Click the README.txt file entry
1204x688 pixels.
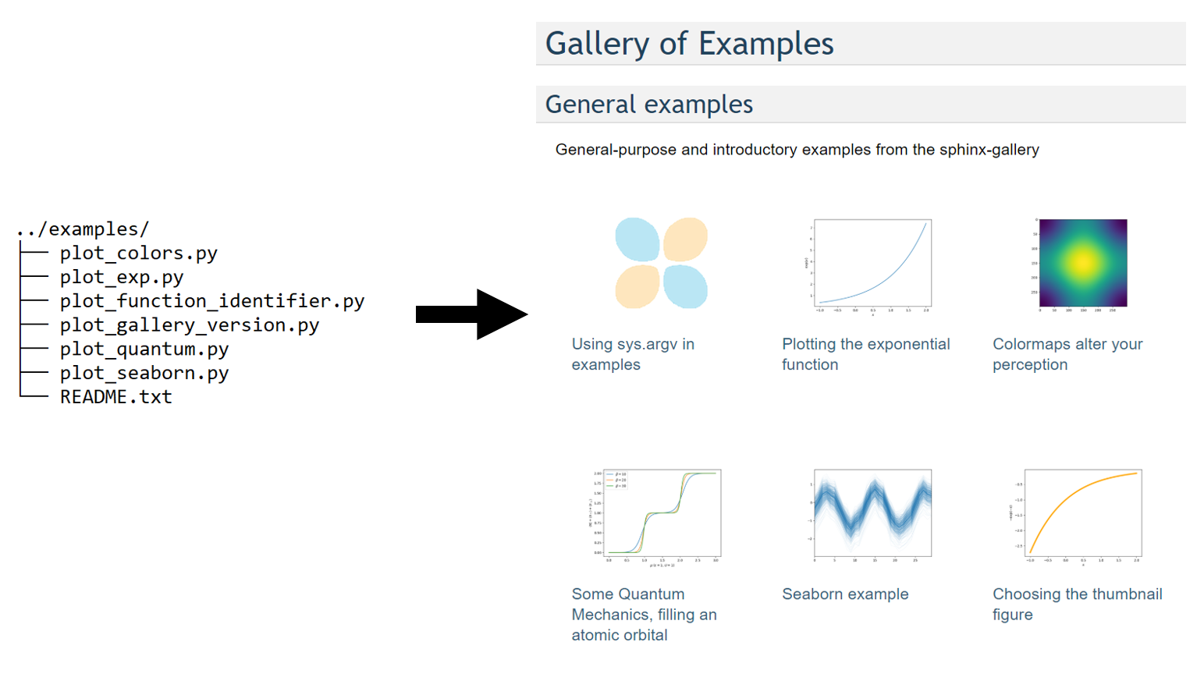pos(115,397)
